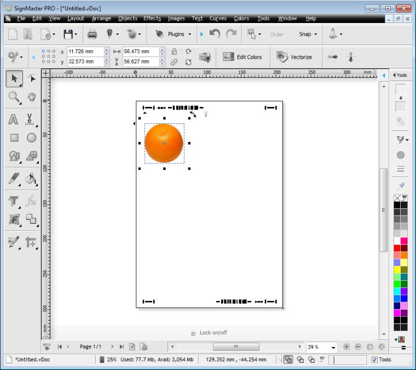
Task: Open the Curves menu
Action: pyautogui.click(x=218, y=18)
